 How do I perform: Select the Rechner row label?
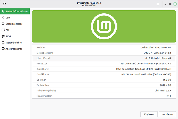coord(41,47)
